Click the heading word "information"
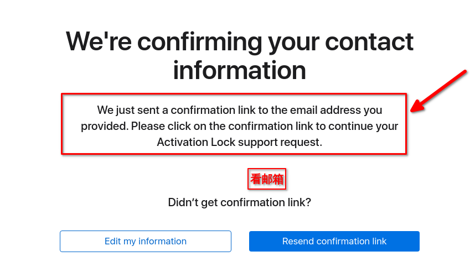This screenshot has width=475, height=272. point(239,70)
